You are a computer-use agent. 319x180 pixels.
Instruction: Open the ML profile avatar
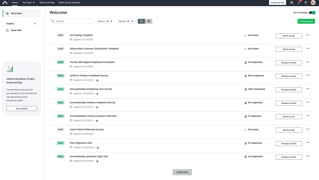click(313, 2)
